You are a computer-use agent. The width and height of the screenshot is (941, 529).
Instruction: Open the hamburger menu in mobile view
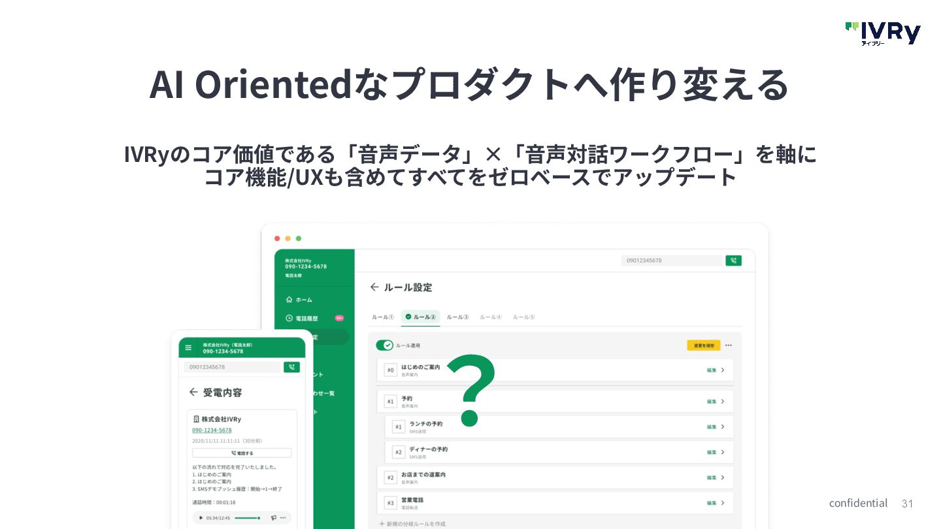(189, 347)
